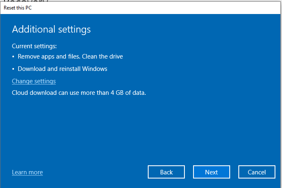
Task: Select the Additional settings heading
Action: point(51,29)
